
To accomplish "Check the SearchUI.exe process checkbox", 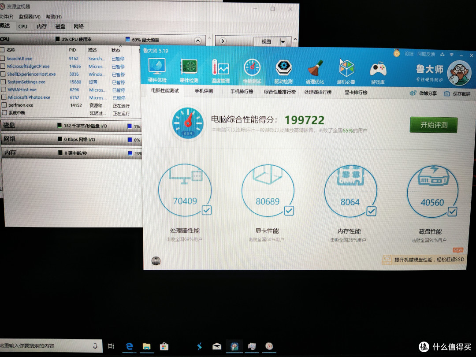I will [x=3, y=58].
